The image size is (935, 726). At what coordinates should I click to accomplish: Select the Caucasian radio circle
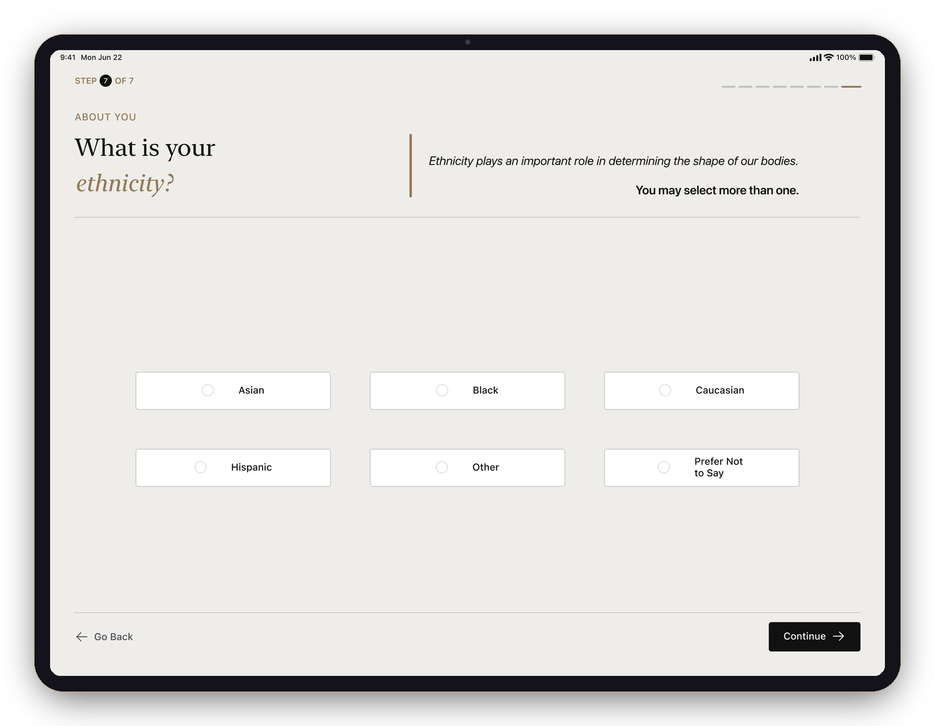665,390
